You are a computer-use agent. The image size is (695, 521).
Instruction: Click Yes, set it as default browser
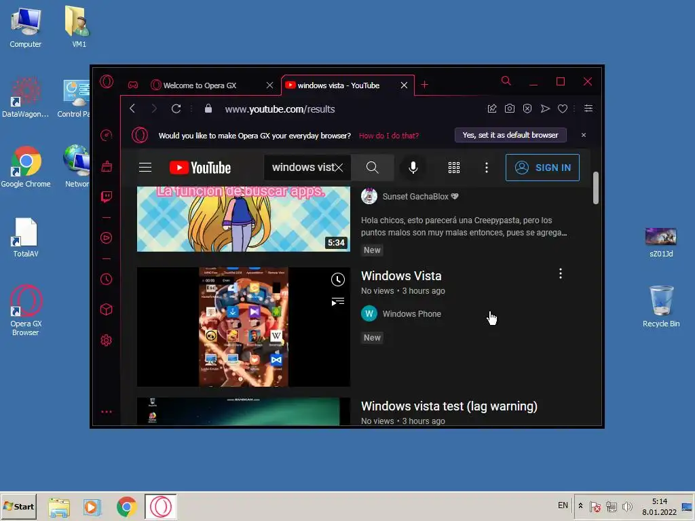[x=510, y=135]
